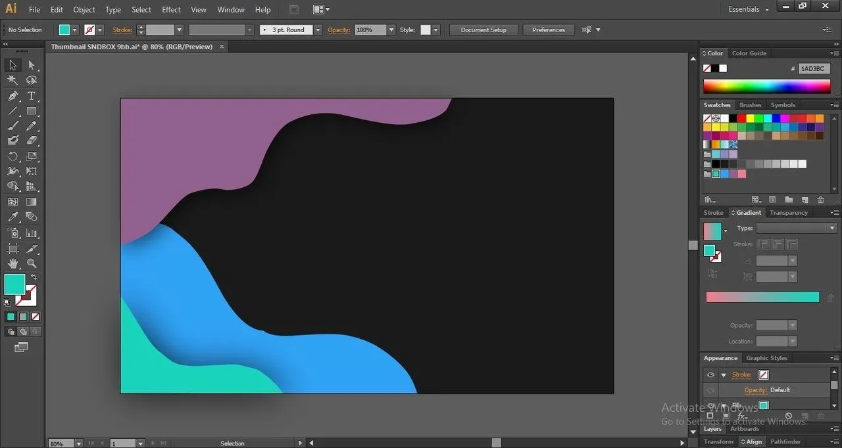Enable Draw Normal mode
This screenshot has height=448, width=842.
[11, 332]
